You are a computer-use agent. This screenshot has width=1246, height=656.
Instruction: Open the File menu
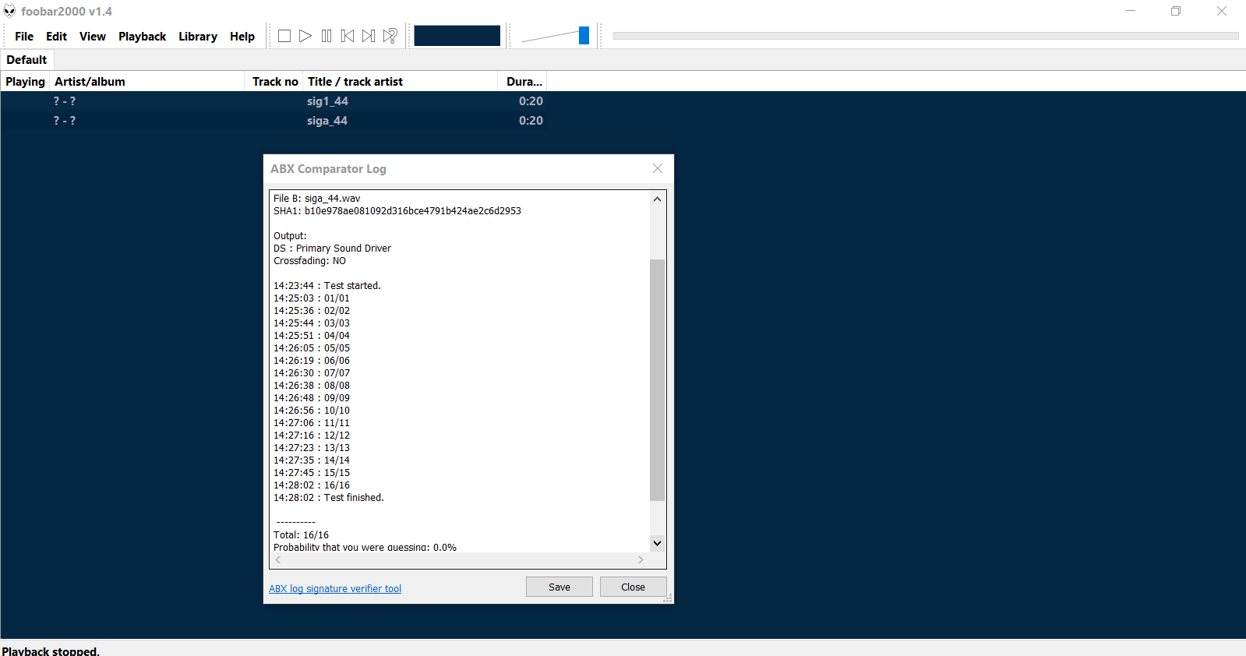point(24,37)
